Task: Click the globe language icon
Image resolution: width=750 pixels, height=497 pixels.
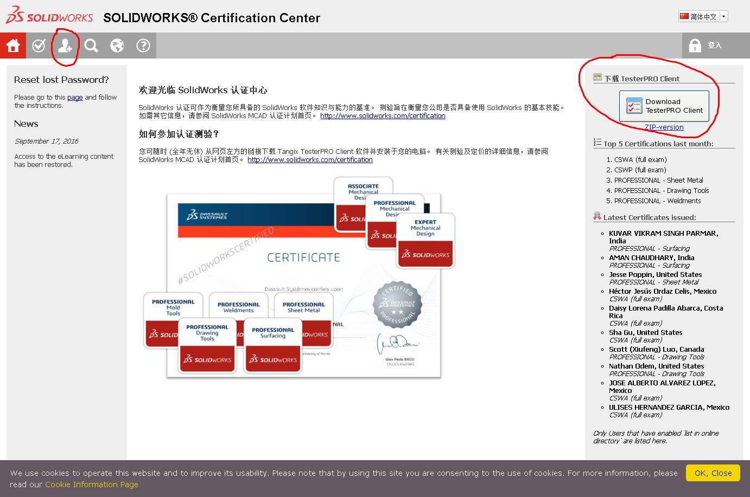Action: click(x=117, y=46)
